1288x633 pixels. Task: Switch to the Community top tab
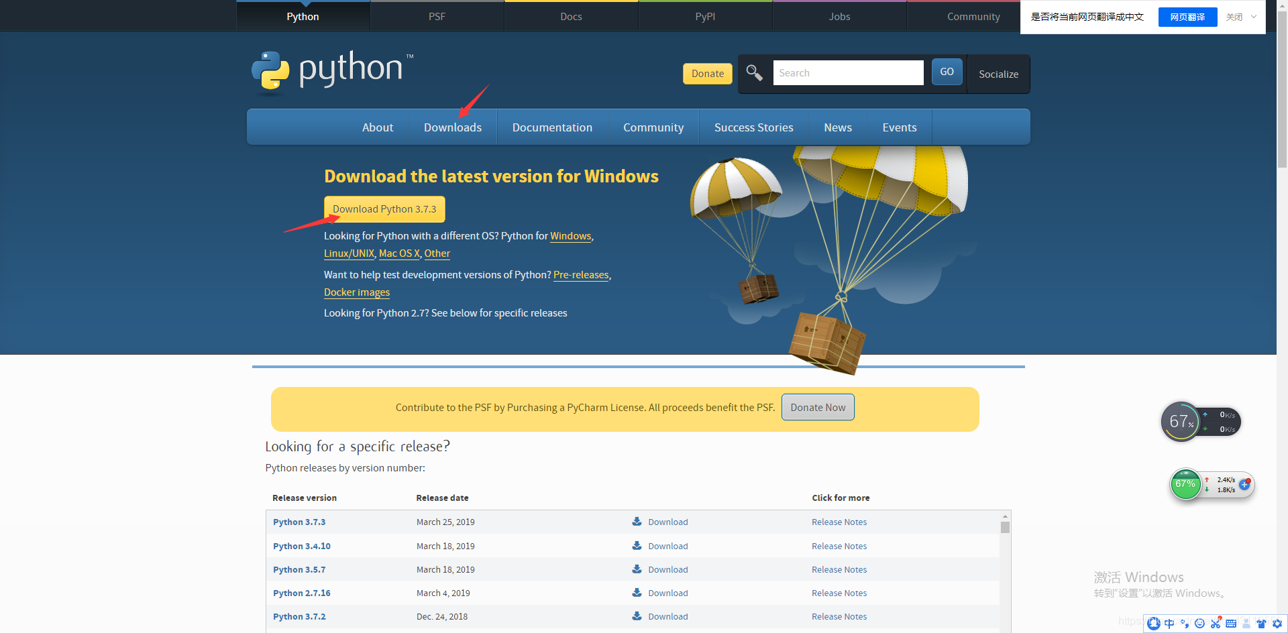(x=973, y=16)
